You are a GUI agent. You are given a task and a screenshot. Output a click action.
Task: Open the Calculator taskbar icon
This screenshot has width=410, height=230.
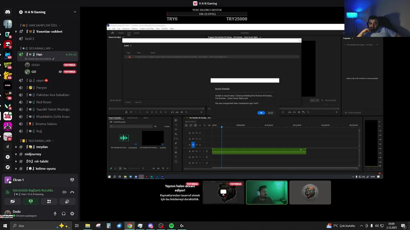click(109, 226)
